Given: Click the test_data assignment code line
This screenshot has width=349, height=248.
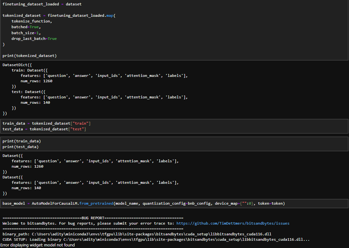Looking at the screenshot, I should pos(44,129).
